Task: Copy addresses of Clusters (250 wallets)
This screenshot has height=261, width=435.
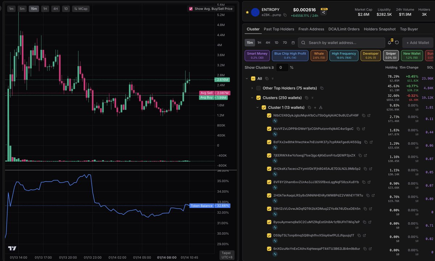Action: [306, 98]
